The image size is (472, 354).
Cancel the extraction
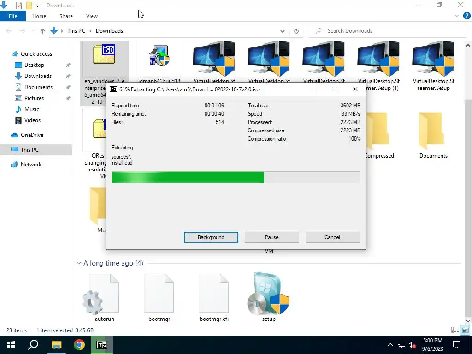tap(332, 237)
